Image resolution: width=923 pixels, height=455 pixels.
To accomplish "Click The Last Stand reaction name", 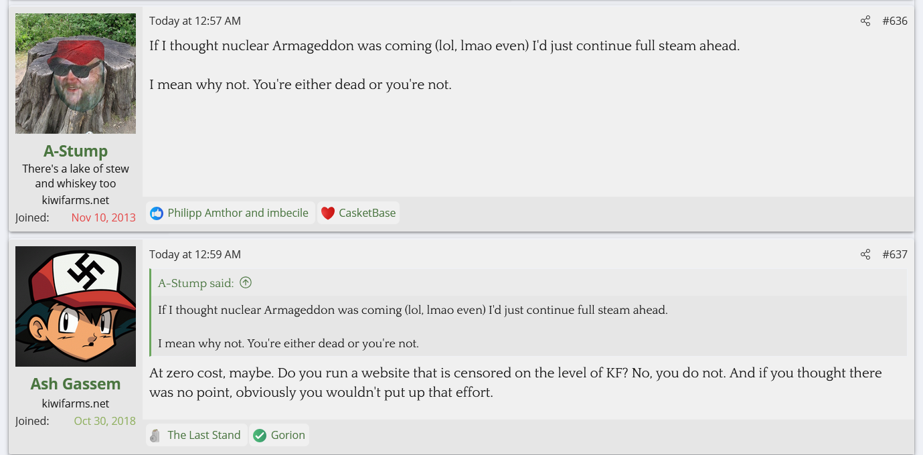I will 203,436.
